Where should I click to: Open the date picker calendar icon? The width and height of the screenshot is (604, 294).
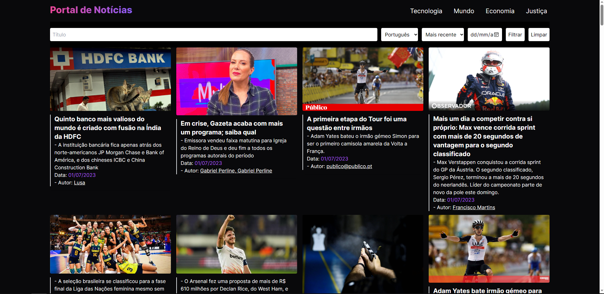496,35
